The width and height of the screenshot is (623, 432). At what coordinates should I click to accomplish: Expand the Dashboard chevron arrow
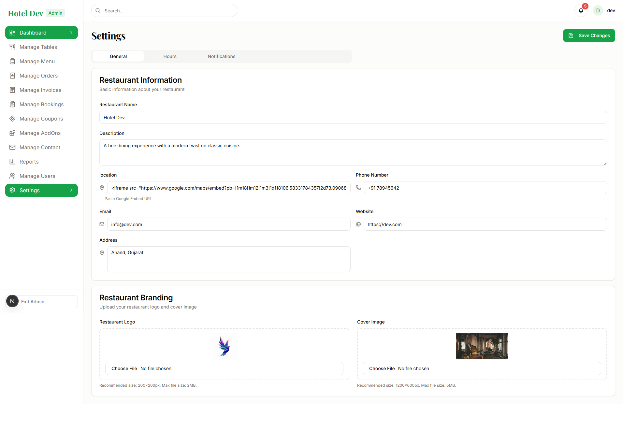coord(71,33)
